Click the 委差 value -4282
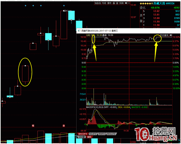 (x=176, y=8)
